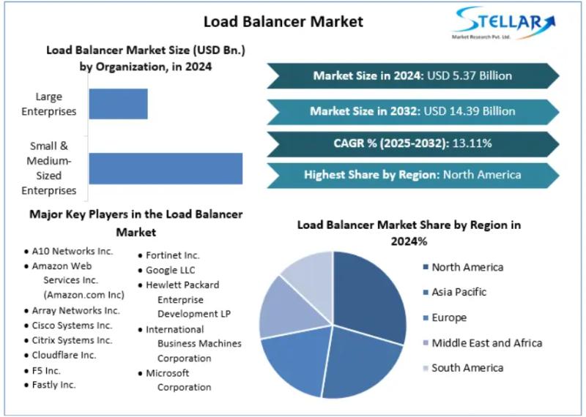Click 'Array Networks Inc.' list entry
The height and width of the screenshot is (417, 586).
pos(76,311)
